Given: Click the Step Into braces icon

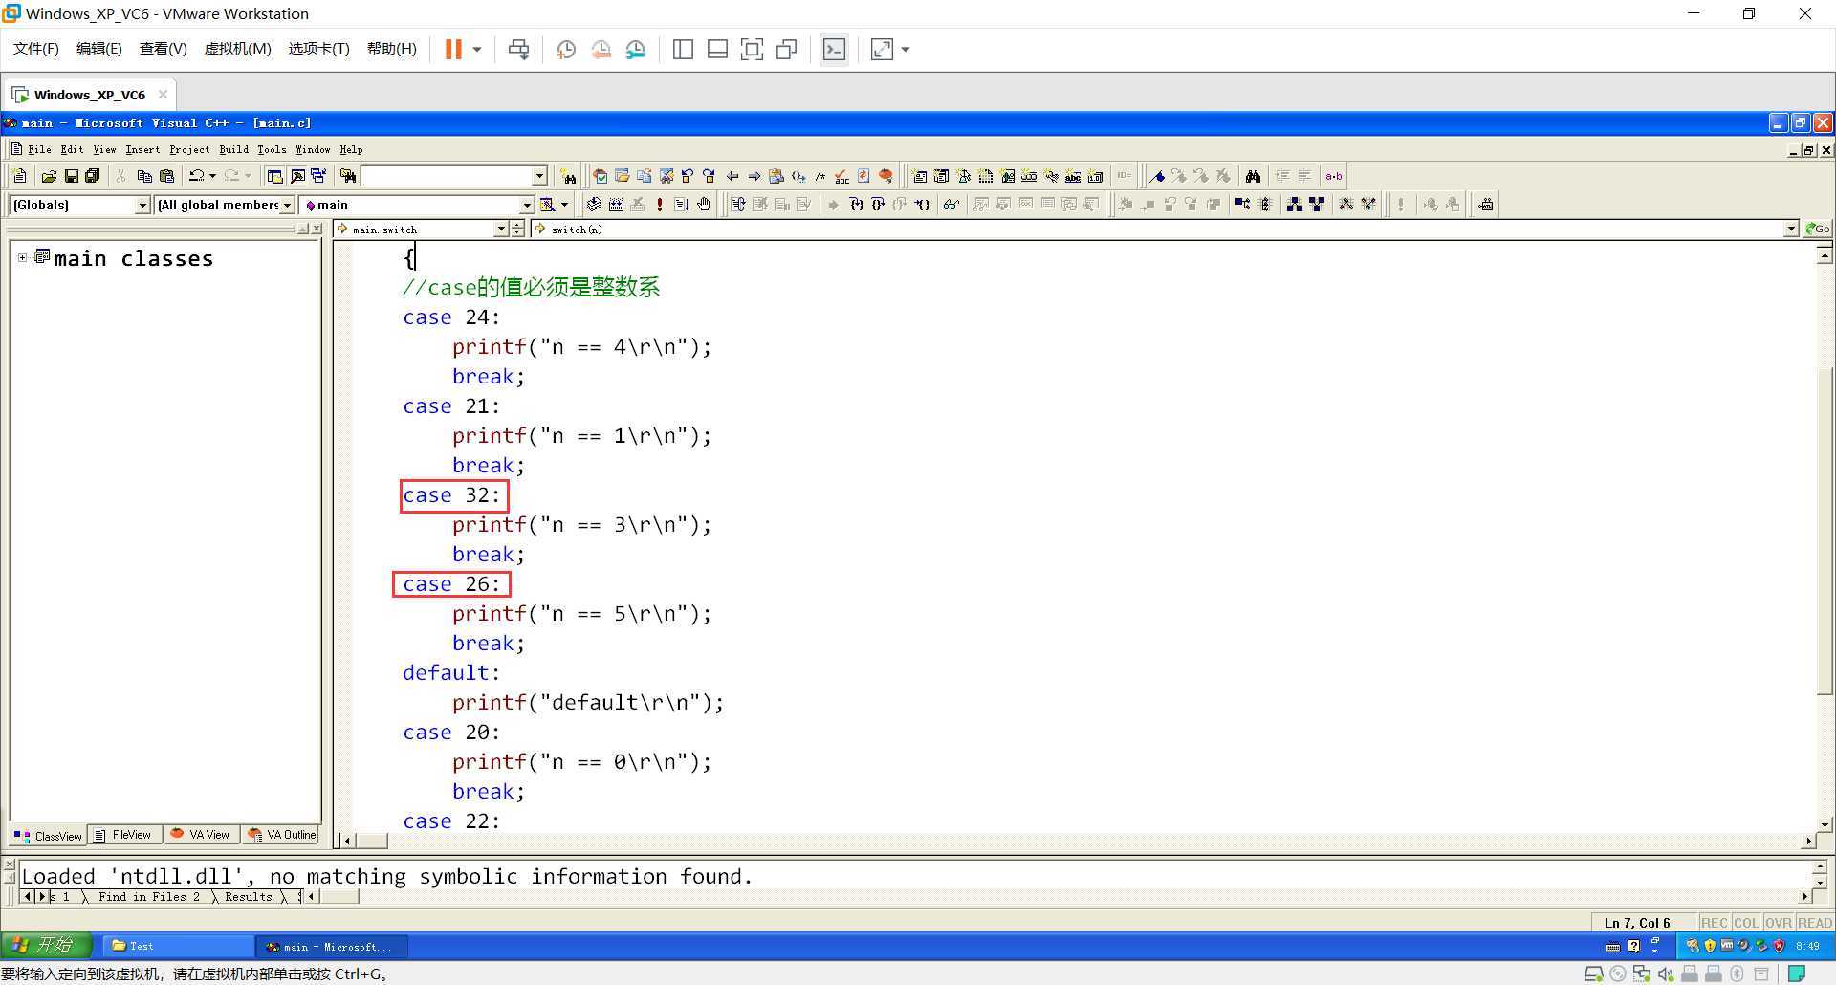Looking at the screenshot, I should click(856, 205).
